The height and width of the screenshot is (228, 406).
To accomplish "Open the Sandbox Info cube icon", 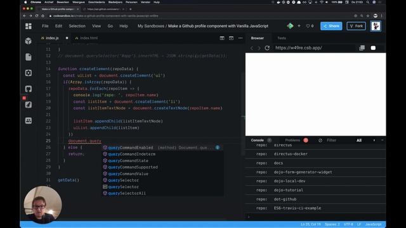I will click(x=29, y=41).
